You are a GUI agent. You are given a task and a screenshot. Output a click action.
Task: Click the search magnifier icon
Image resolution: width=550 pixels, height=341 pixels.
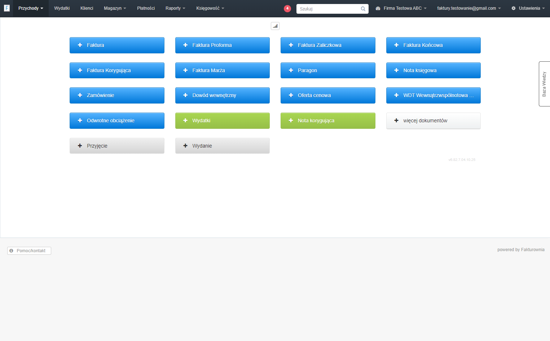pos(363,9)
